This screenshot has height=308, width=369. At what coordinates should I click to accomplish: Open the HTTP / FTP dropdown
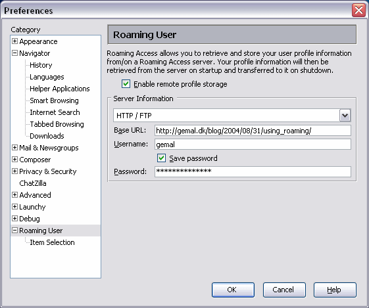pyautogui.click(x=345, y=116)
